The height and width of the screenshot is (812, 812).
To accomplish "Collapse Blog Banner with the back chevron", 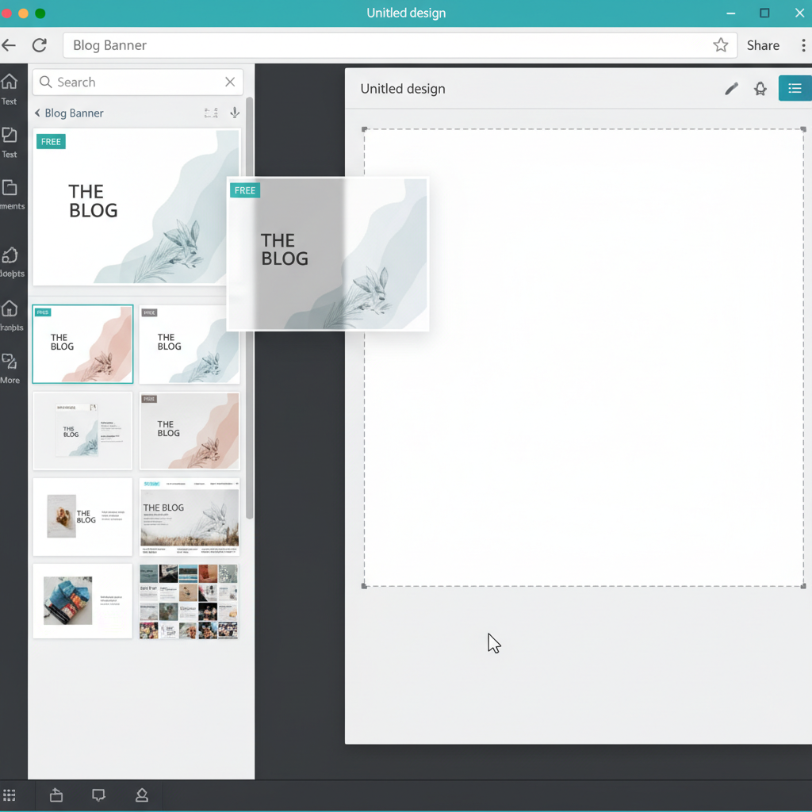I will (36, 113).
